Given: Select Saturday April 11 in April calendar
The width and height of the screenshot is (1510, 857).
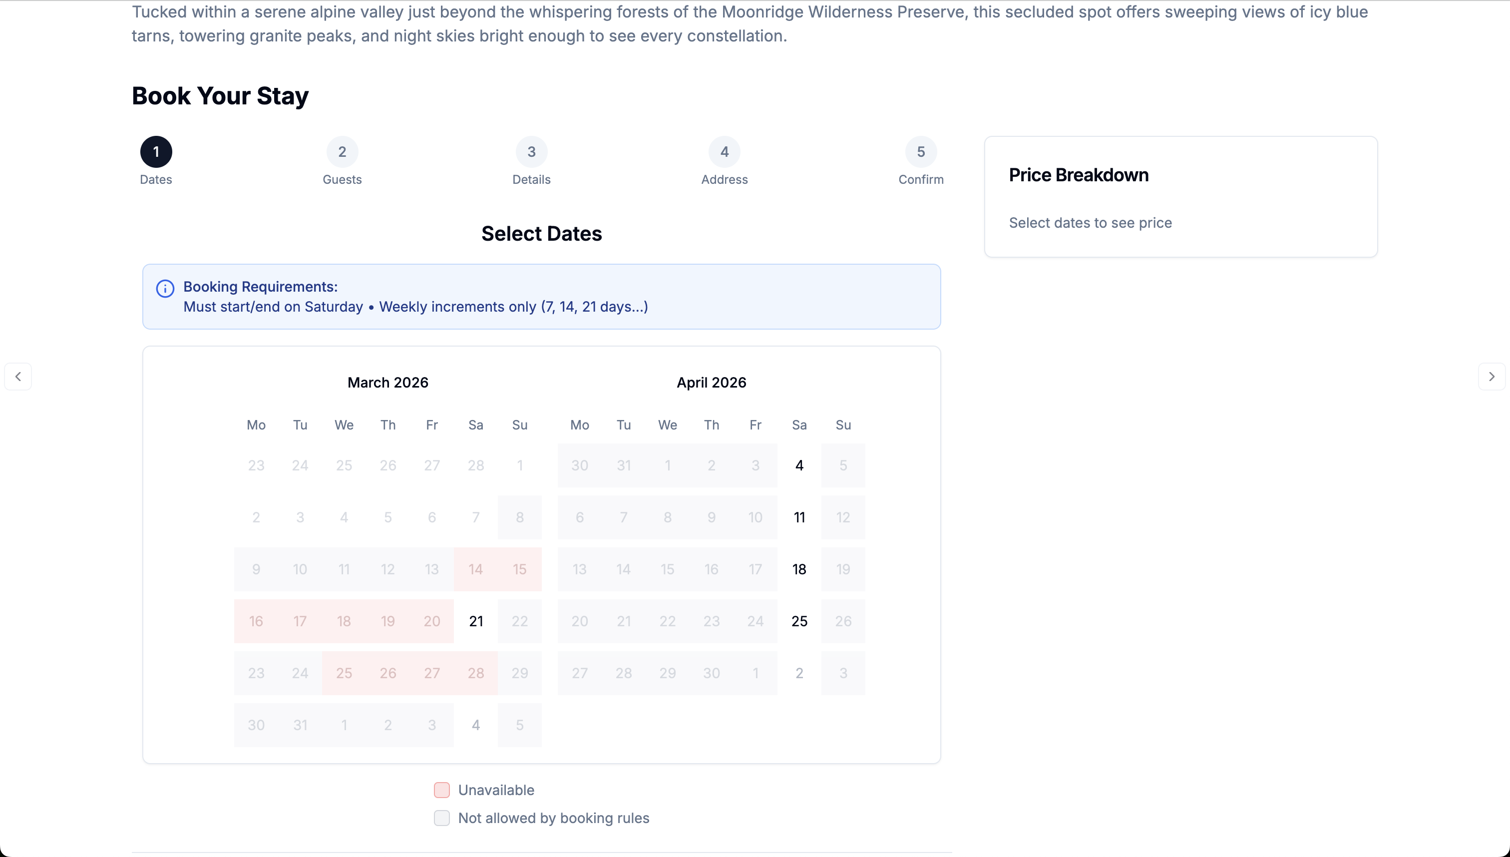Looking at the screenshot, I should tap(799, 517).
